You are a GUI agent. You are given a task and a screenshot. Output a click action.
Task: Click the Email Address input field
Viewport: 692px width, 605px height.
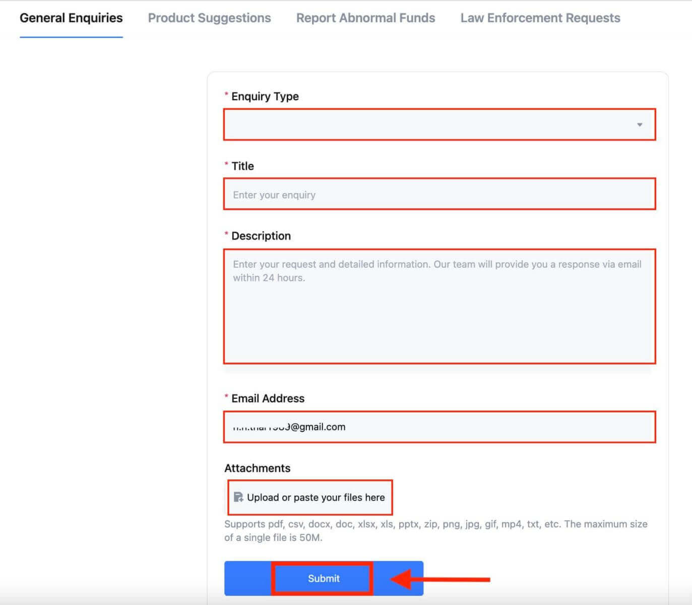[439, 427]
